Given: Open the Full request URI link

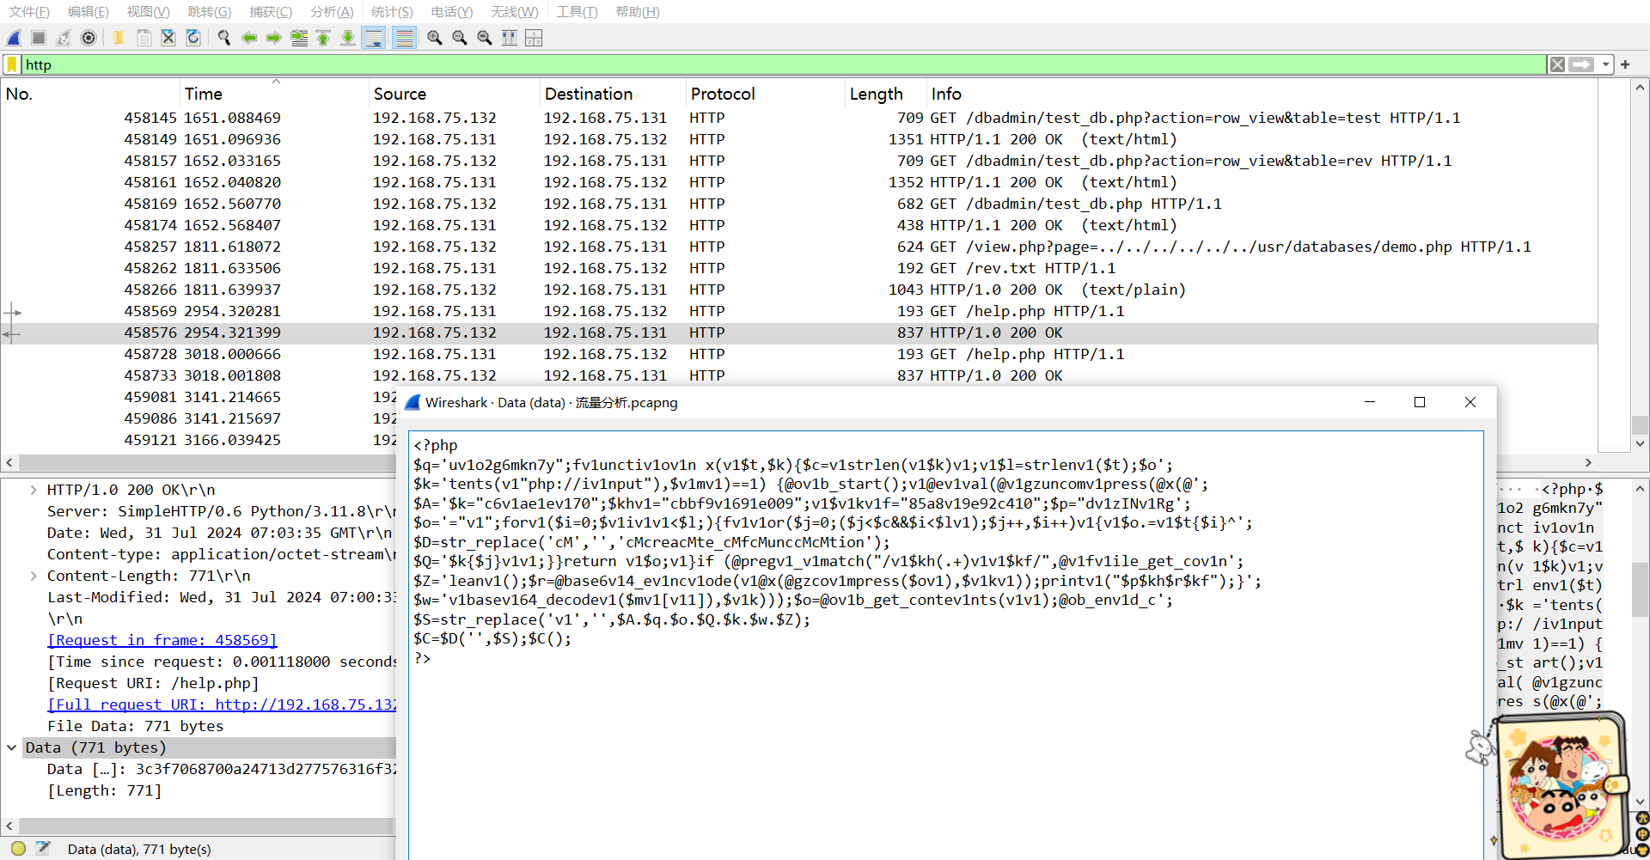Looking at the screenshot, I should [x=222, y=704].
